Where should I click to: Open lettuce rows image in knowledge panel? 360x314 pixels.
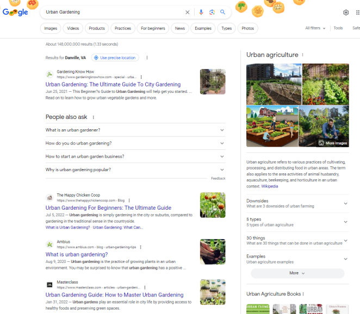click(x=326, y=84)
